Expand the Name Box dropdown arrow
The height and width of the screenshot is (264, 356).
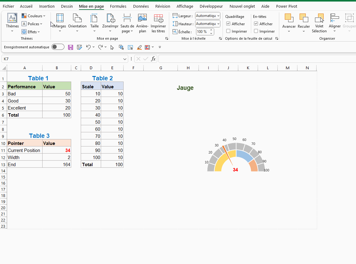pyautogui.click(x=125, y=59)
